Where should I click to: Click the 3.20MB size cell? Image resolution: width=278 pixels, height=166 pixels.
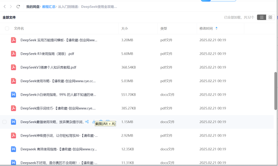pyautogui.click(x=127, y=40)
